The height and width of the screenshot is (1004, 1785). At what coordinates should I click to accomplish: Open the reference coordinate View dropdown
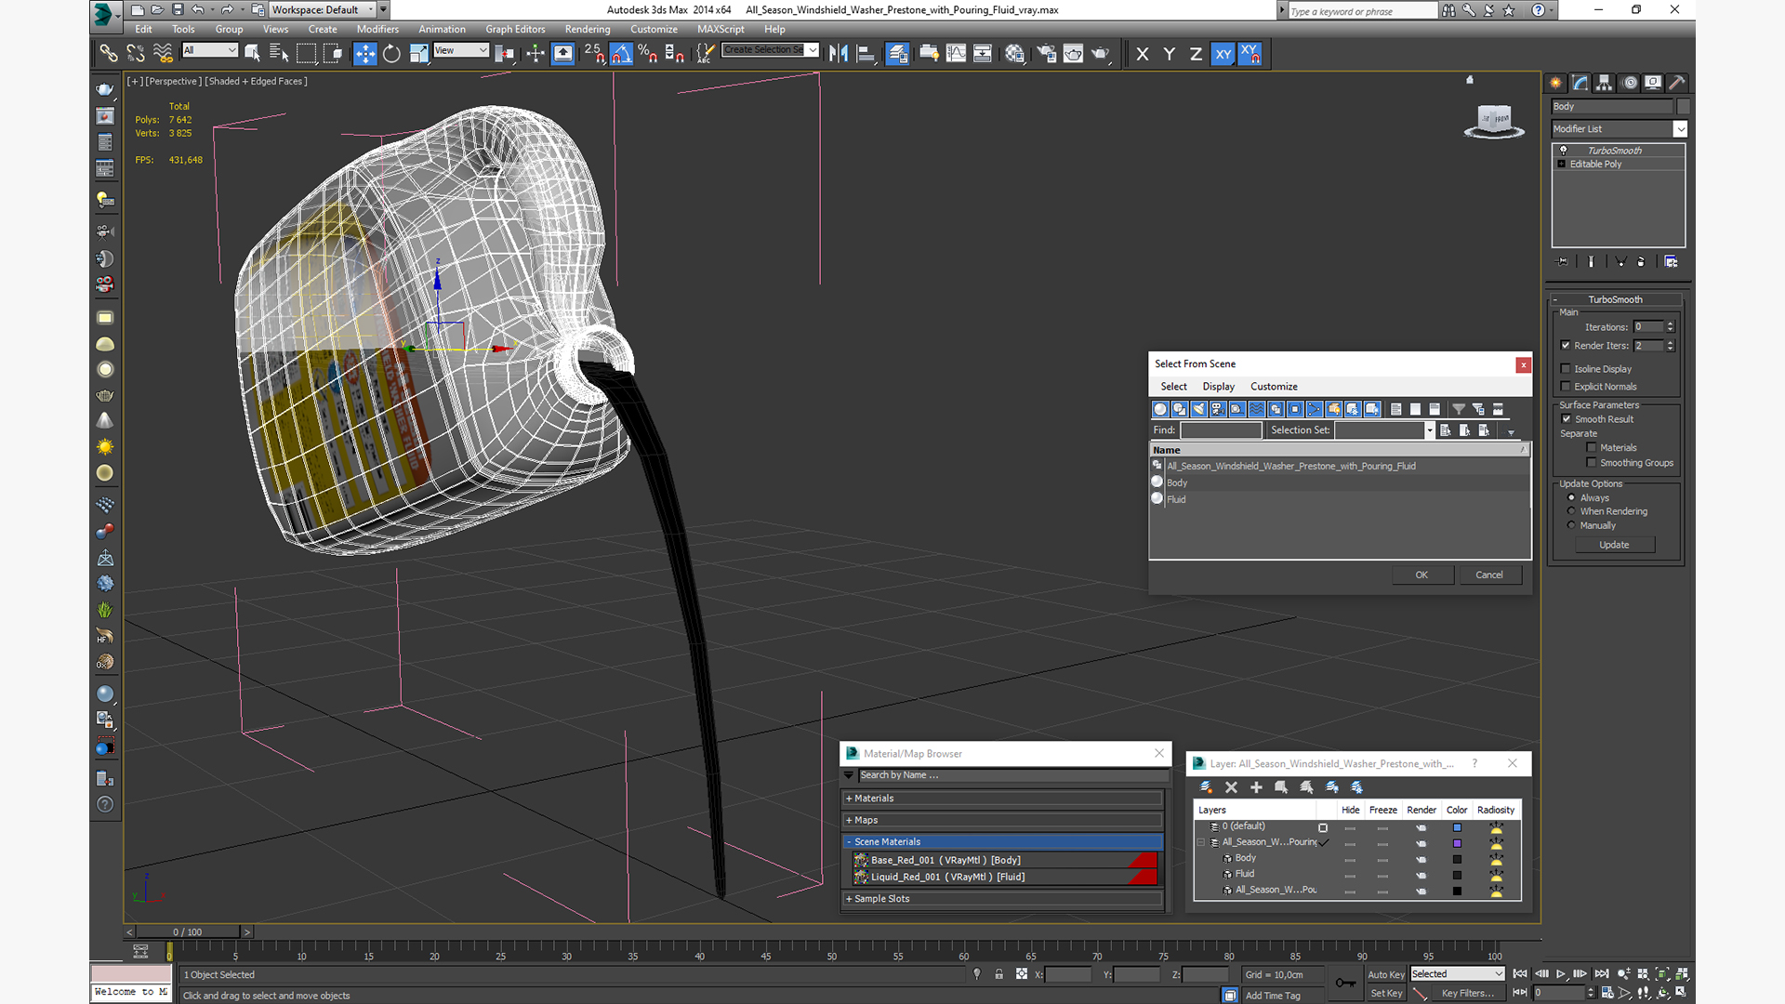(x=461, y=50)
